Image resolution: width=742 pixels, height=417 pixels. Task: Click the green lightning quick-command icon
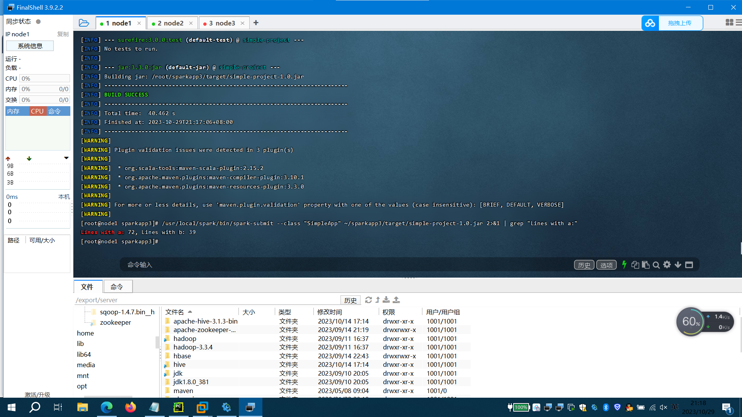(624, 265)
